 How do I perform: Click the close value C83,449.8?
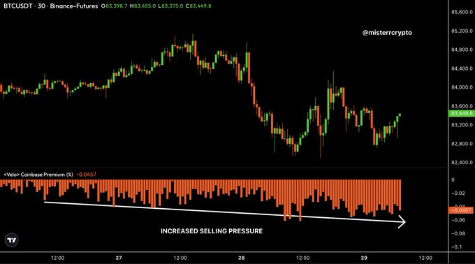(198, 6)
